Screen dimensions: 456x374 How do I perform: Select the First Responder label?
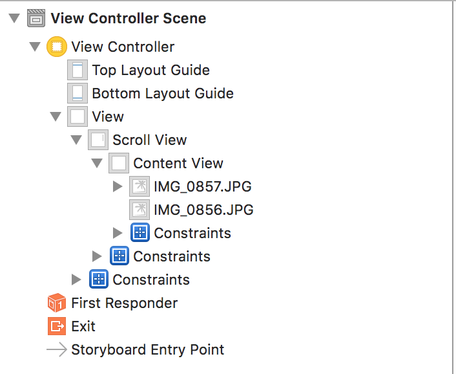tap(125, 303)
